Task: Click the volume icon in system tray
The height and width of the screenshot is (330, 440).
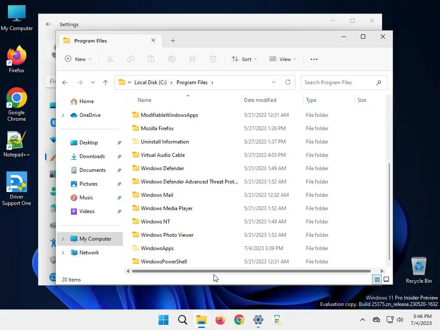Action: coord(400,320)
